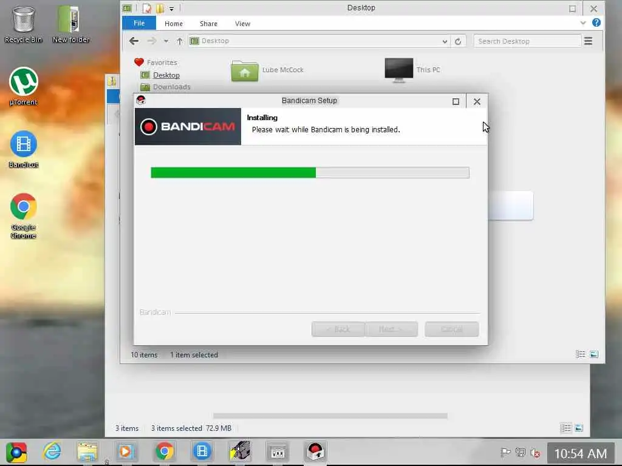
Task: Click the network tray icon
Action: 521,453
